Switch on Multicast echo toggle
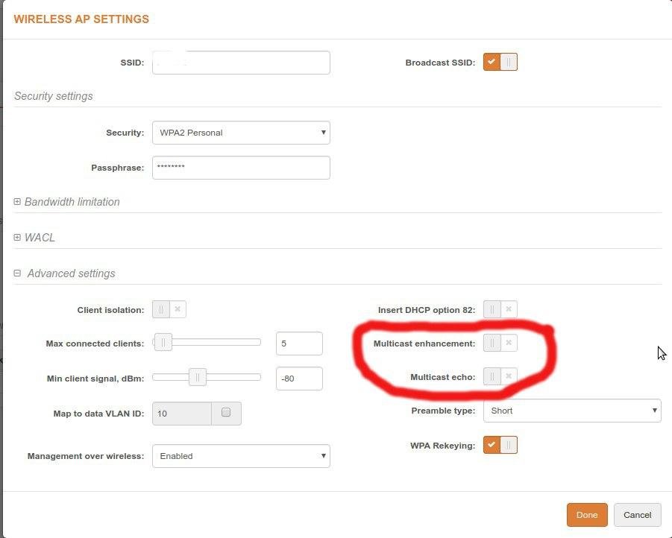Viewport: 672px width, 538px height. pos(500,376)
